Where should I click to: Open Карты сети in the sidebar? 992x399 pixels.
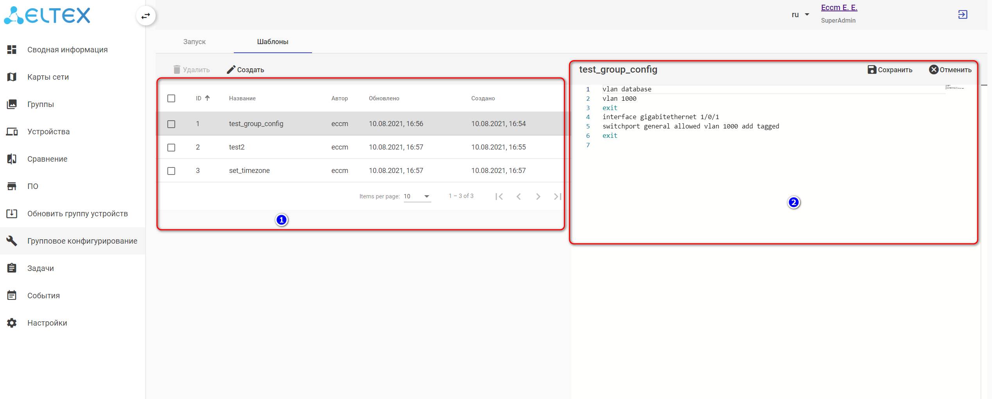point(48,77)
